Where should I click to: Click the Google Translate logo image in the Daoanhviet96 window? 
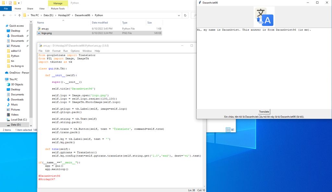pos(264,17)
